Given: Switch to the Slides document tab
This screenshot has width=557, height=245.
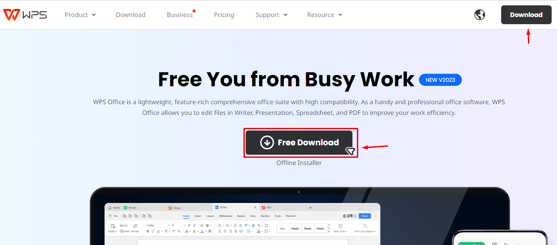Looking at the screenshot, I should tap(175, 208).
